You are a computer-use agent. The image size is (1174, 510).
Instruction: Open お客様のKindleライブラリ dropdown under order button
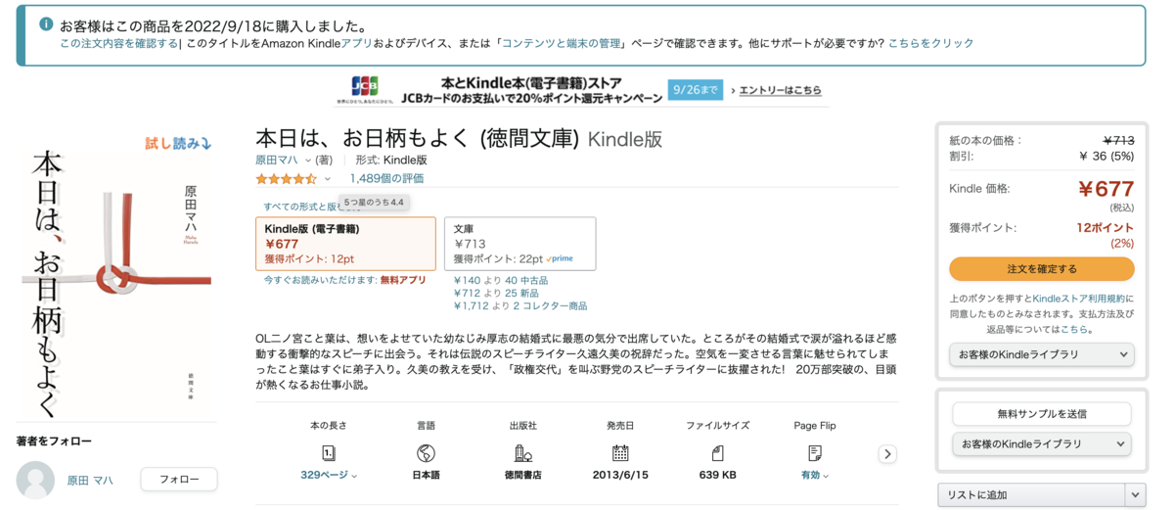tap(1042, 354)
